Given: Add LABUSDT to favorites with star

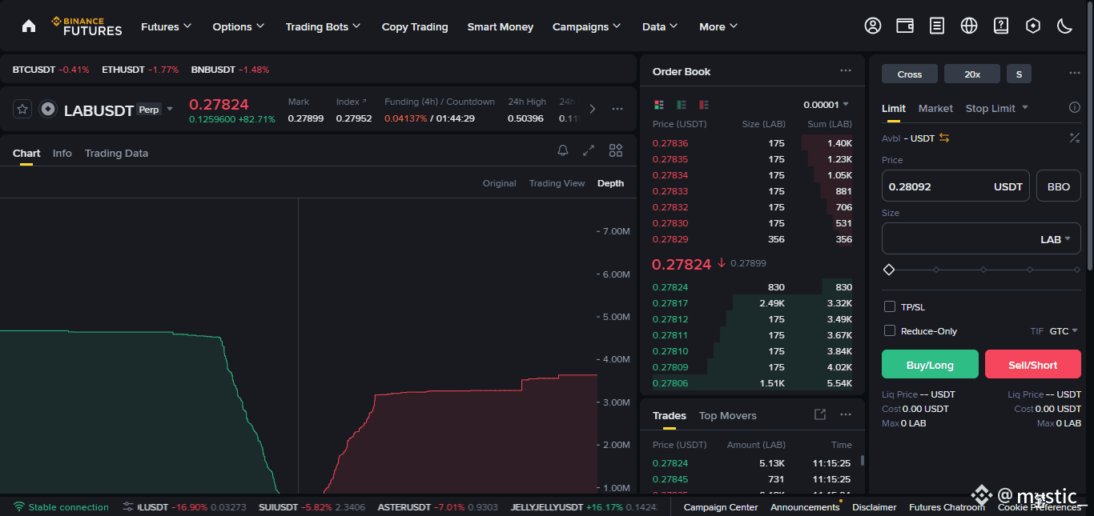Looking at the screenshot, I should 22,109.
